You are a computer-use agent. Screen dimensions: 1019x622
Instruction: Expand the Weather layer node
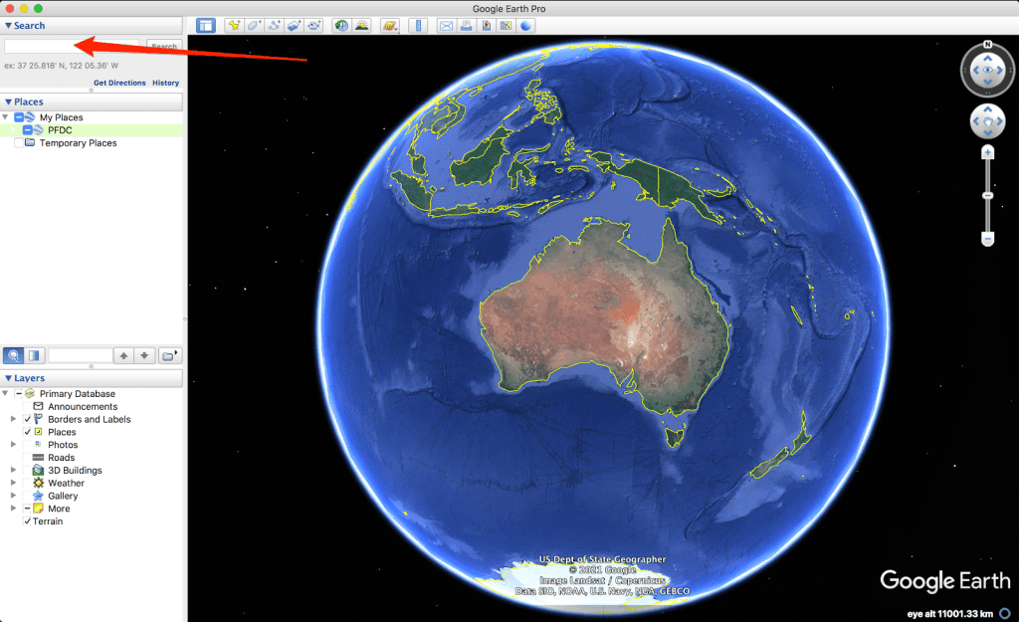(13, 483)
